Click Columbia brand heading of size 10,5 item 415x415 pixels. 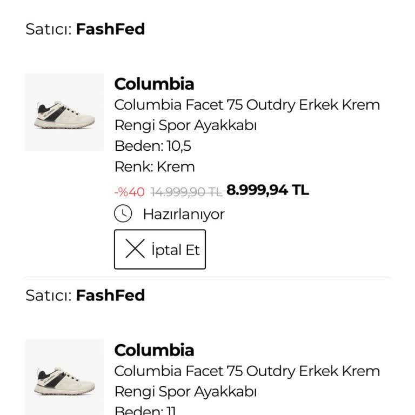(154, 84)
